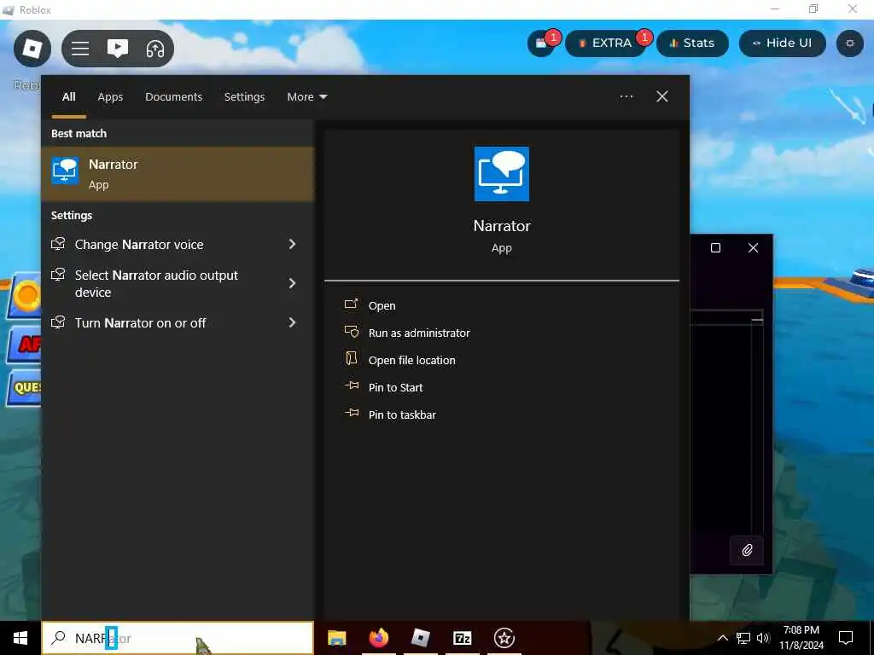Show hidden system tray icons
The image size is (874, 655).
(722, 638)
